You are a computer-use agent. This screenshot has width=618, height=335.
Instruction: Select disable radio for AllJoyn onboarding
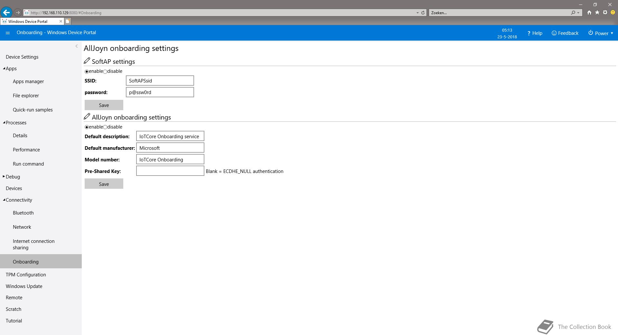coord(105,127)
